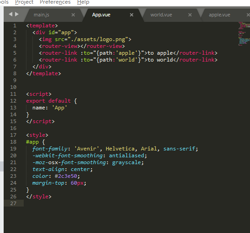Viewport: 250px width, 233px height.
Task: Click line number 5 in gutter
Action: tap(15, 53)
